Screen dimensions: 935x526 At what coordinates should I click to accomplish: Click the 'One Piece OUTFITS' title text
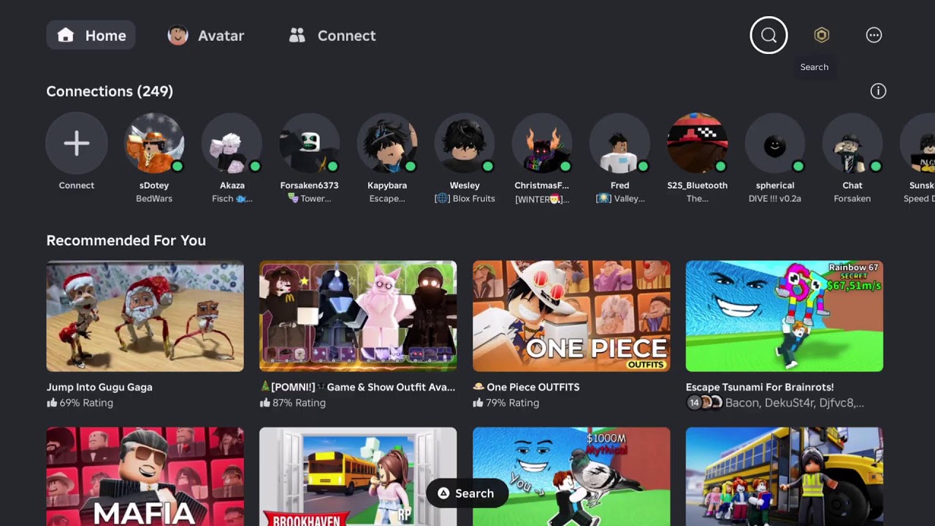(533, 387)
